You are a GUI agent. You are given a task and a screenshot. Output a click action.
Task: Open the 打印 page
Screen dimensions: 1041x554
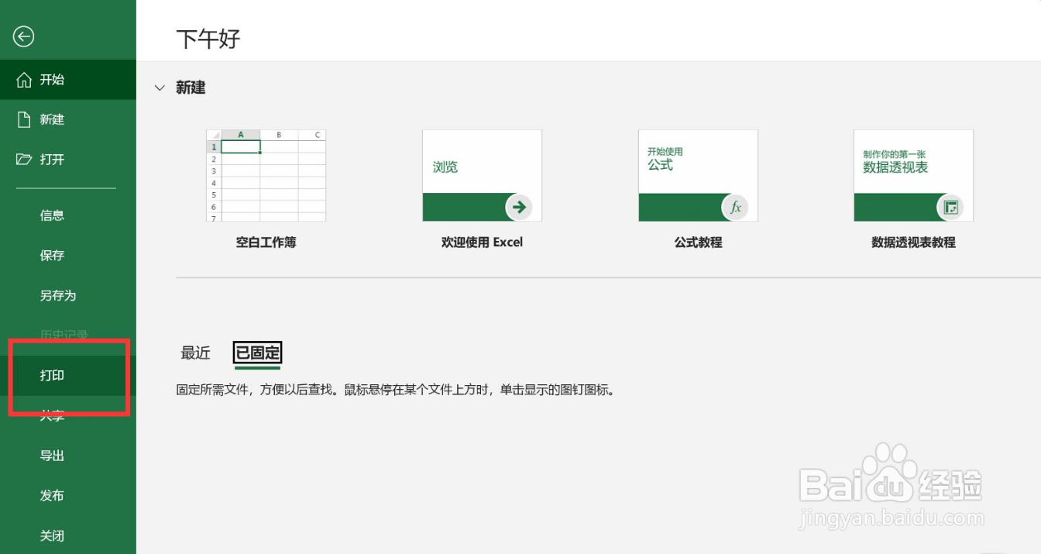[x=68, y=376]
